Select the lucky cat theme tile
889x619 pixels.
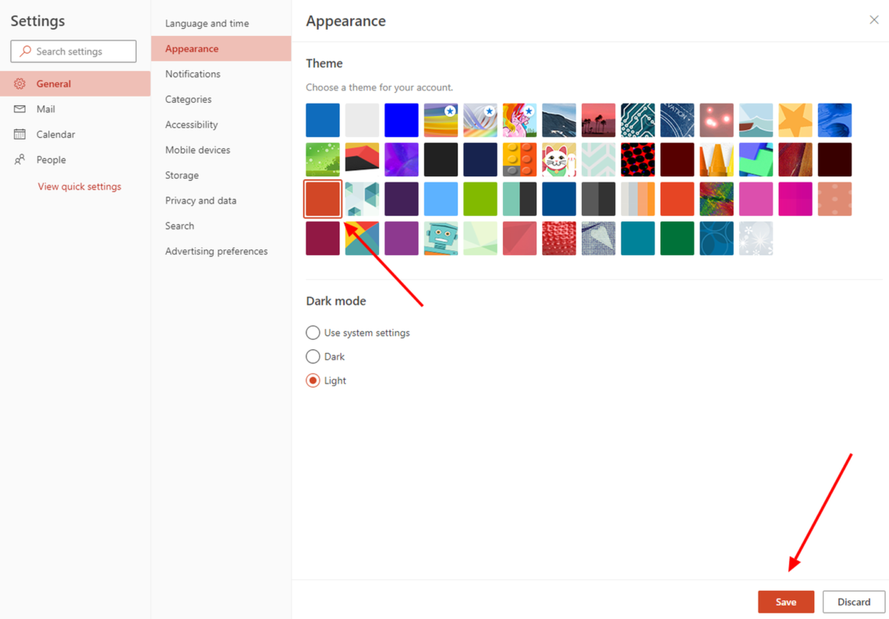(559, 159)
